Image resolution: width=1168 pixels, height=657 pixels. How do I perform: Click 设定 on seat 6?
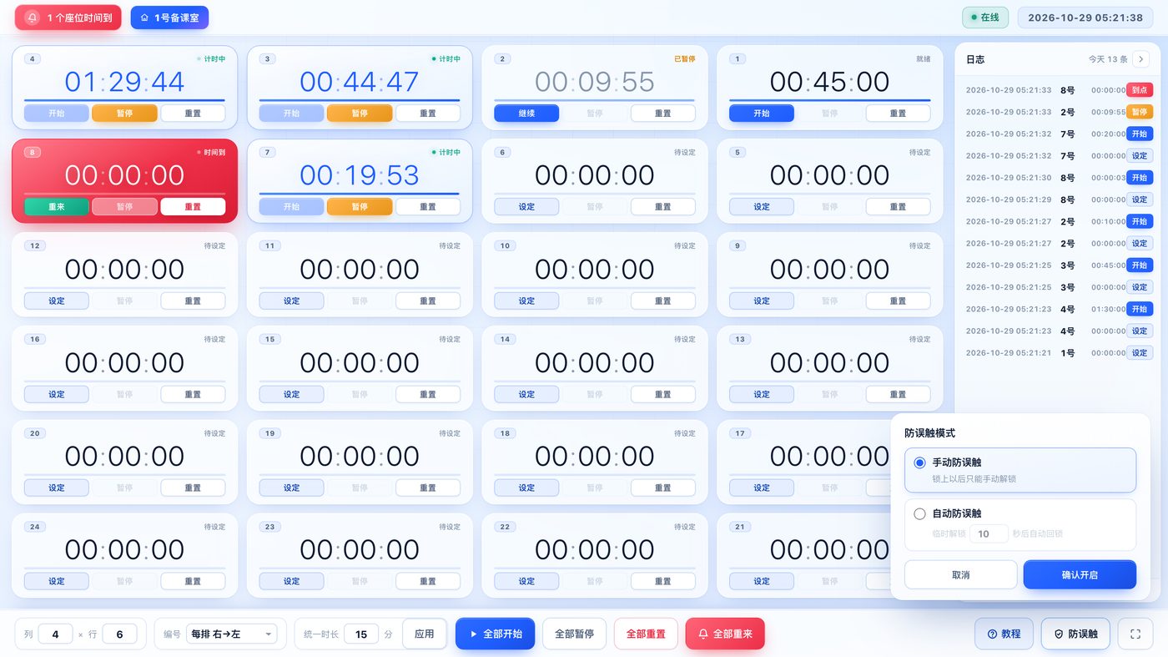pyautogui.click(x=526, y=207)
